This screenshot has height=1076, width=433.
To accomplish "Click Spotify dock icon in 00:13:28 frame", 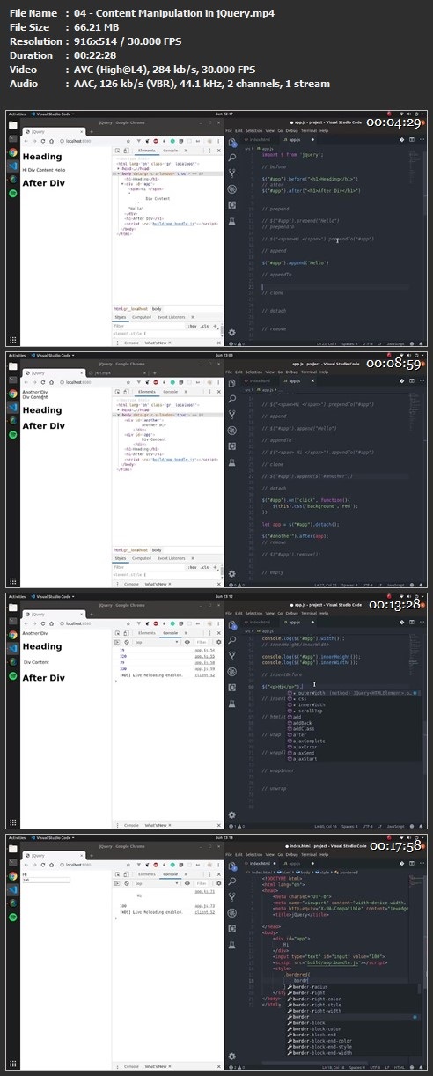I will [x=13, y=674].
